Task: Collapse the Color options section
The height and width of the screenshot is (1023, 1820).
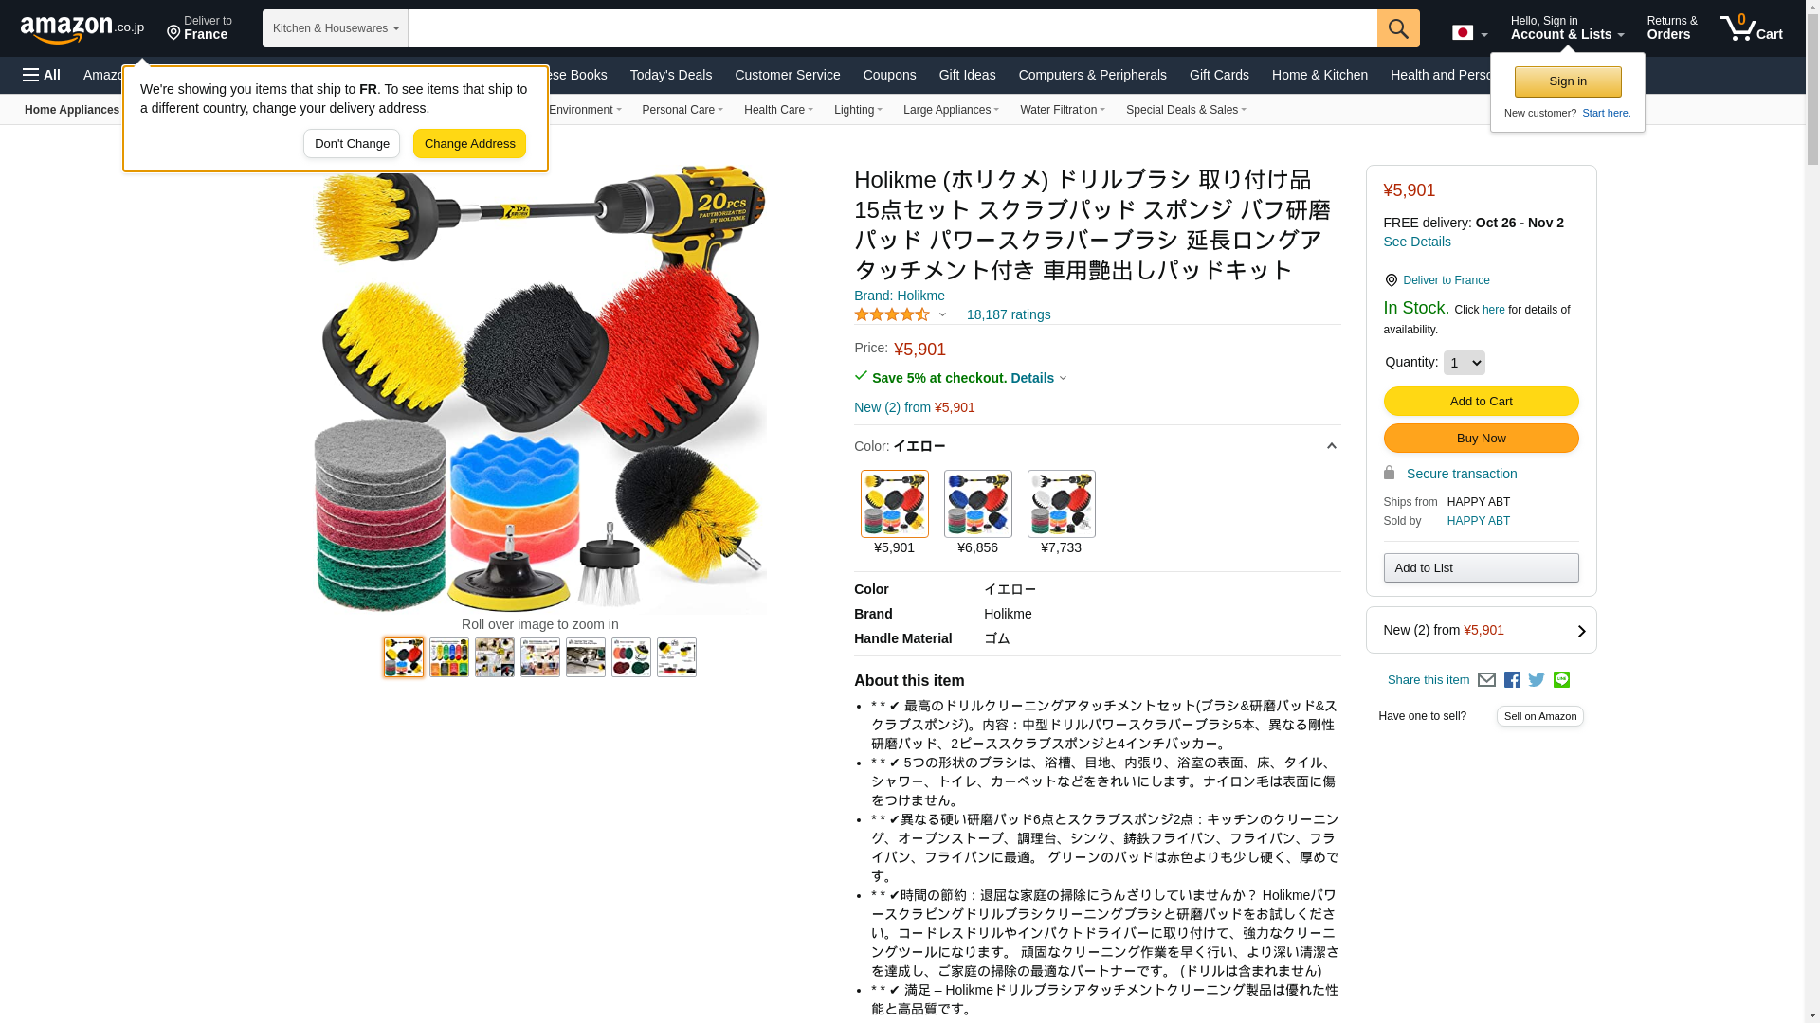Action: click(1331, 446)
